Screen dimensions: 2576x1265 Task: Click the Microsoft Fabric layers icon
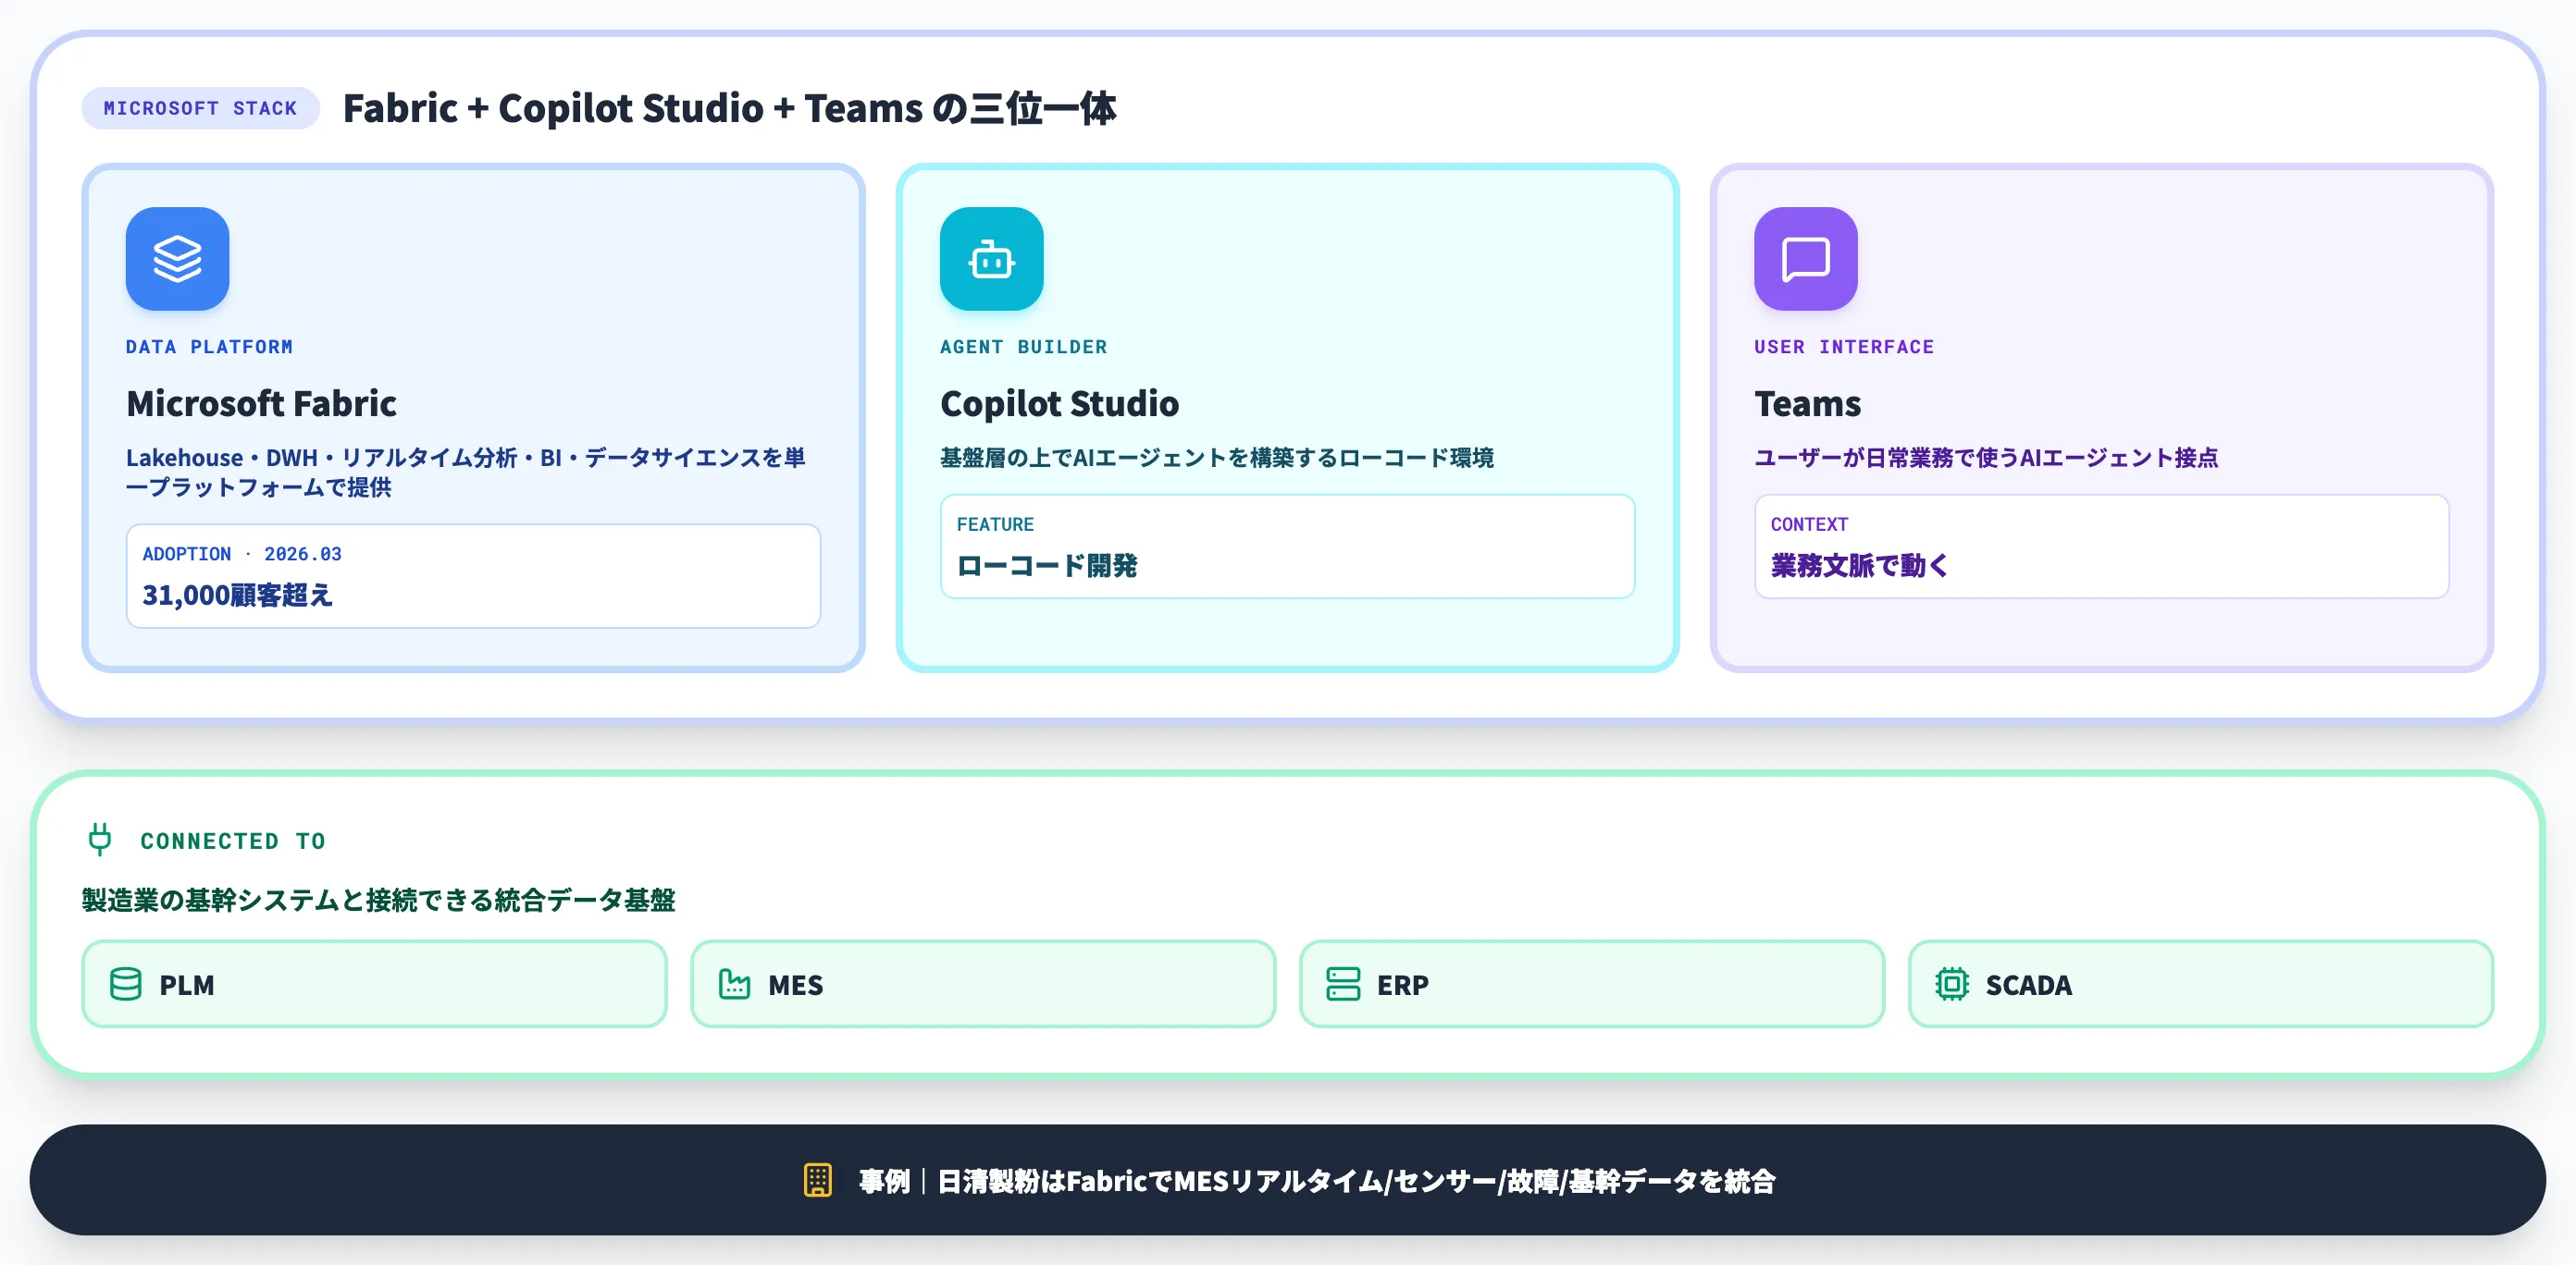(177, 259)
